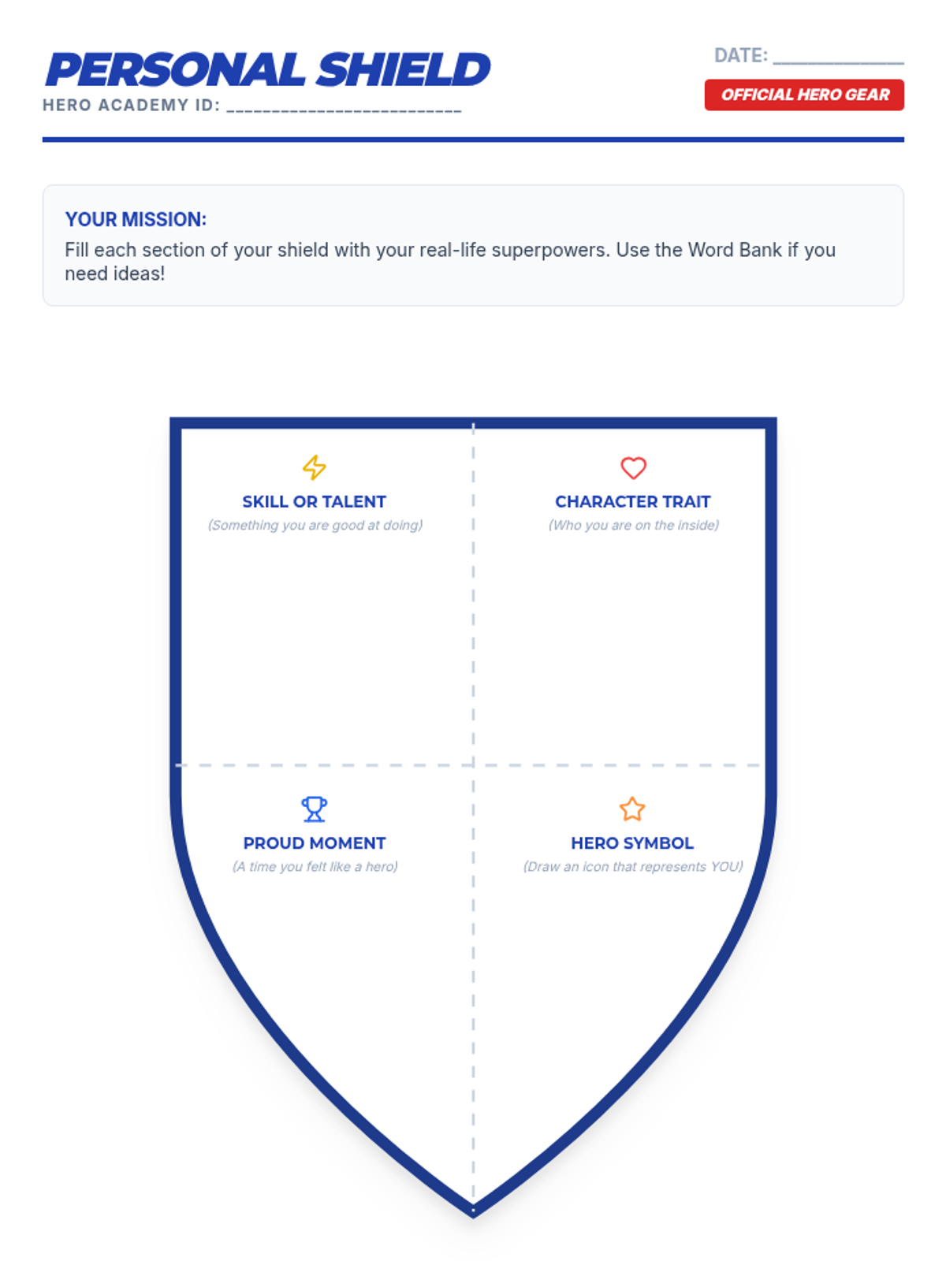This screenshot has width=946, height=1261.
Task: Click the Your Mission label
Action: click(x=136, y=219)
